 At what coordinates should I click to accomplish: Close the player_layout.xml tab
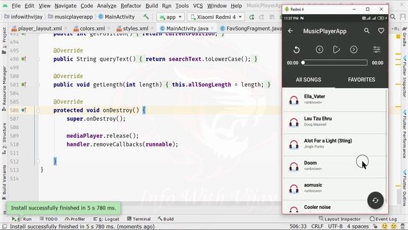66,28
